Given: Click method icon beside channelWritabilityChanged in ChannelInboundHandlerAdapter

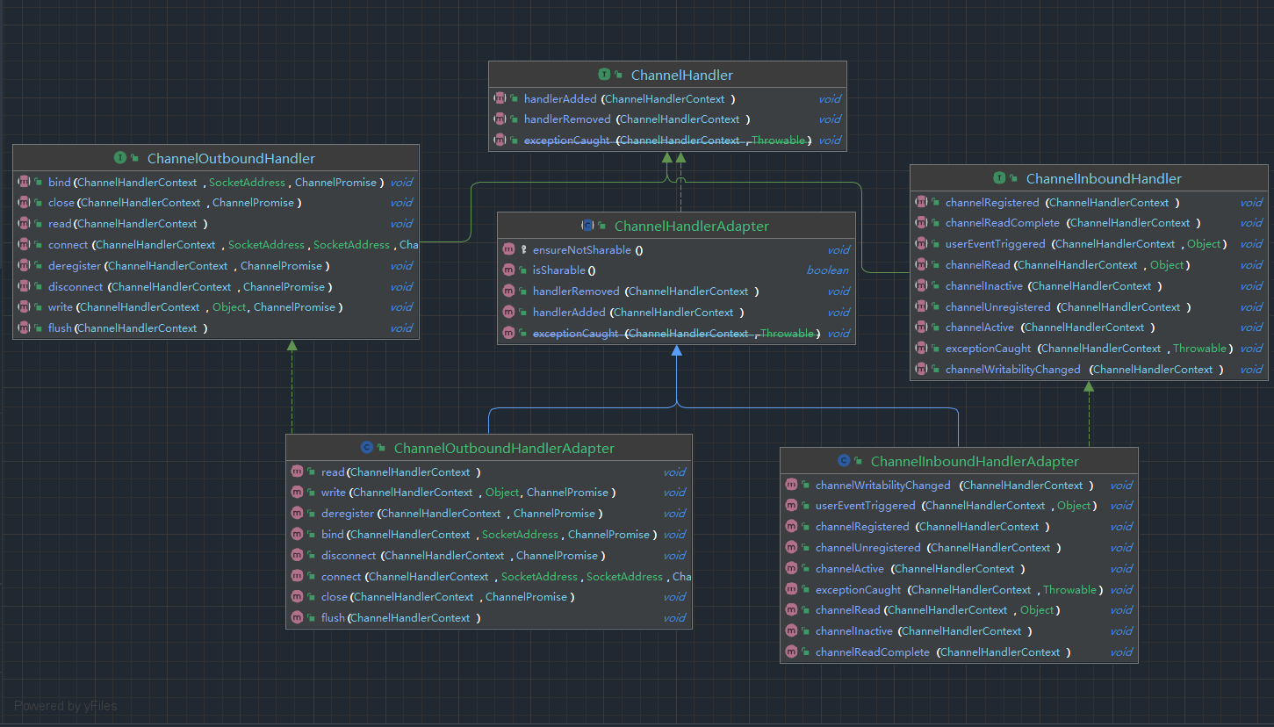Looking at the screenshot, I should click(791, 486).
